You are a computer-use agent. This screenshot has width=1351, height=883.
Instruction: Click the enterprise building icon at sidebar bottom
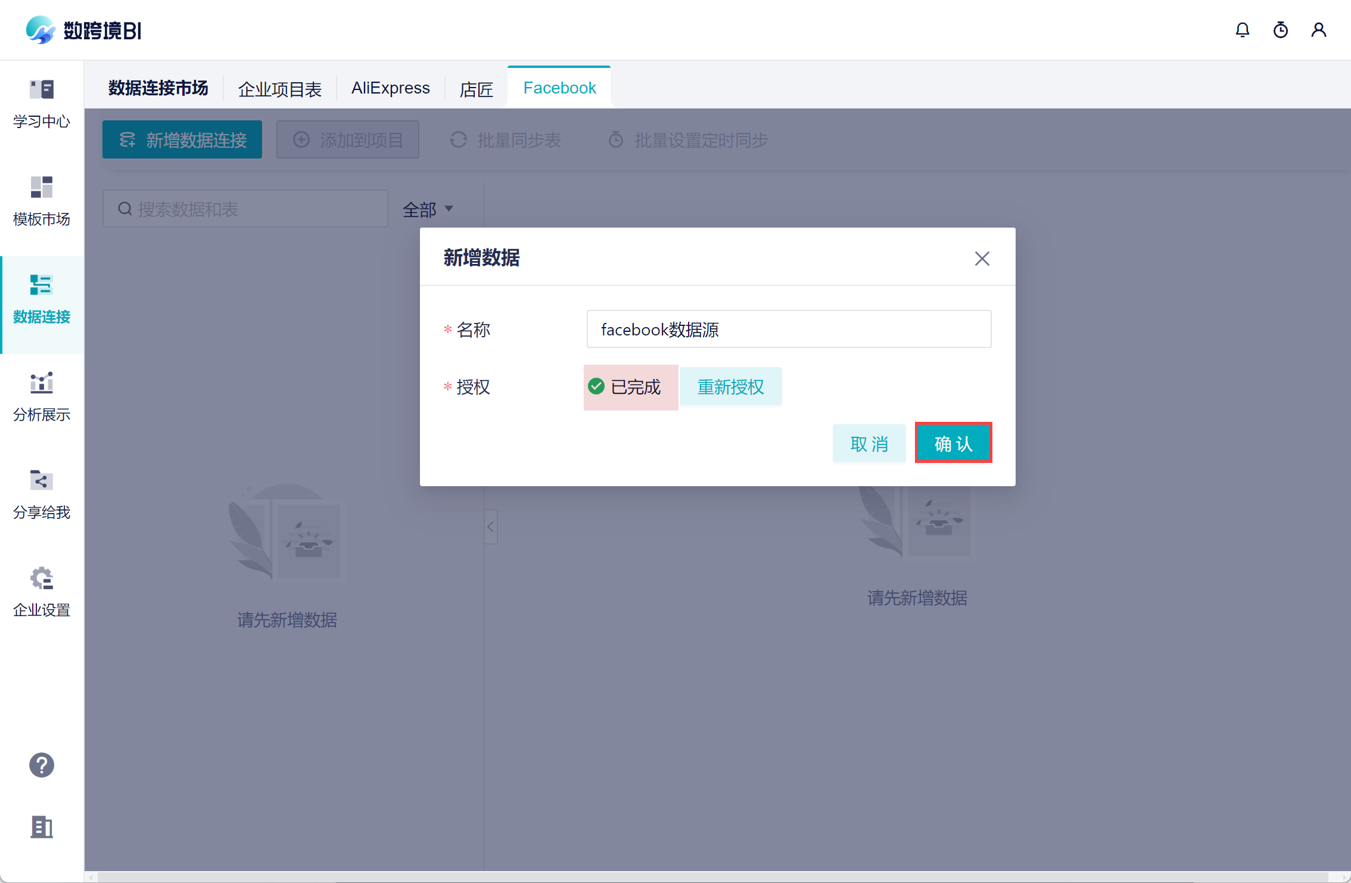41,827
